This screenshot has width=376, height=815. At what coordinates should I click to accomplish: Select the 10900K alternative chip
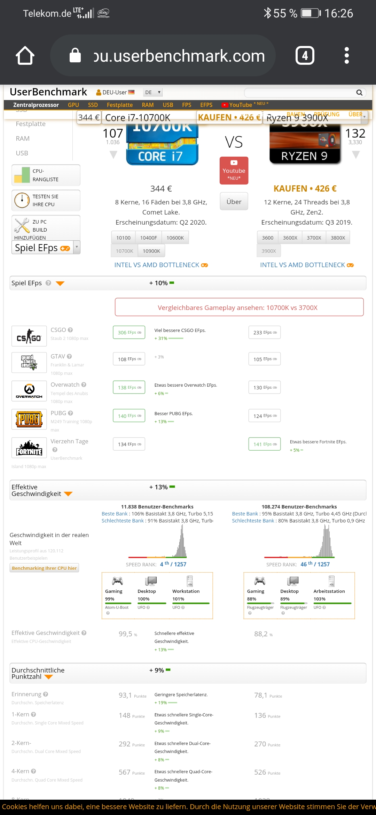click(151, 251)
